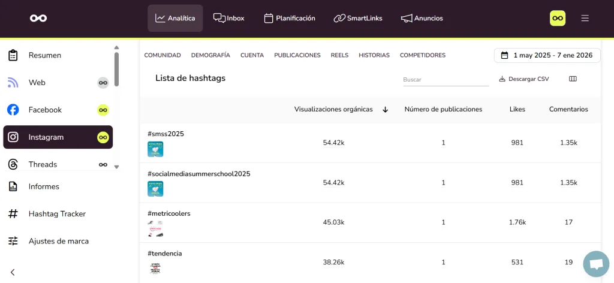Open the date range picker
This screenshot has width=614, height=283.
point(547,55)
